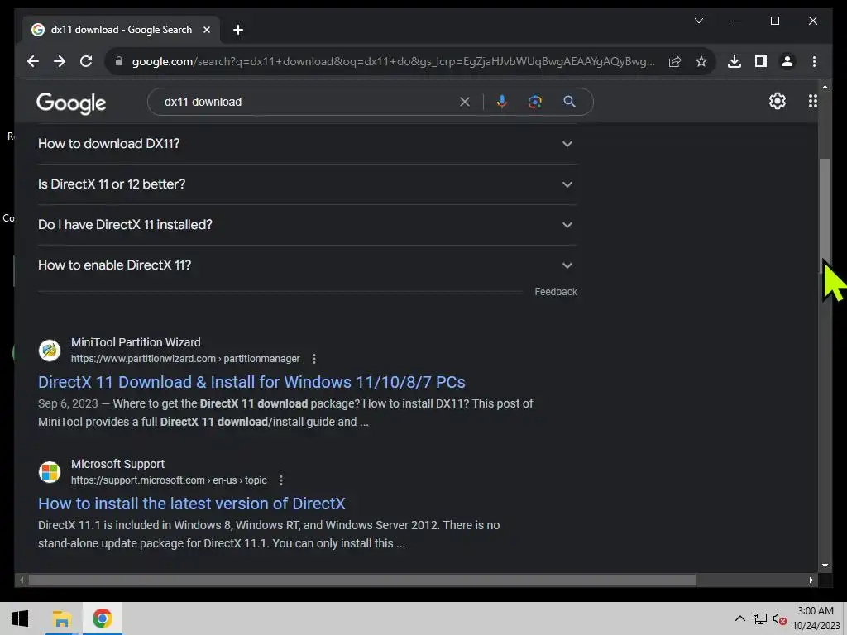Open the Windows Start menu

(20, 618)
